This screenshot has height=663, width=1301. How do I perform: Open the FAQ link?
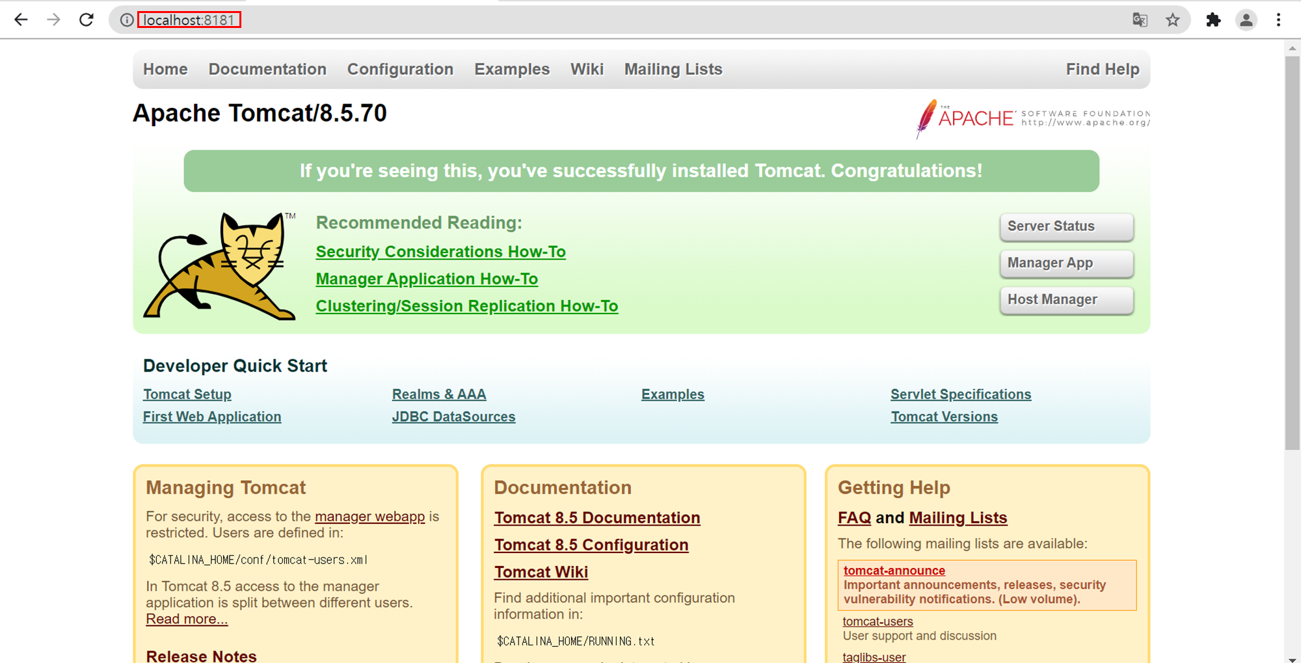tap(854, 518)
